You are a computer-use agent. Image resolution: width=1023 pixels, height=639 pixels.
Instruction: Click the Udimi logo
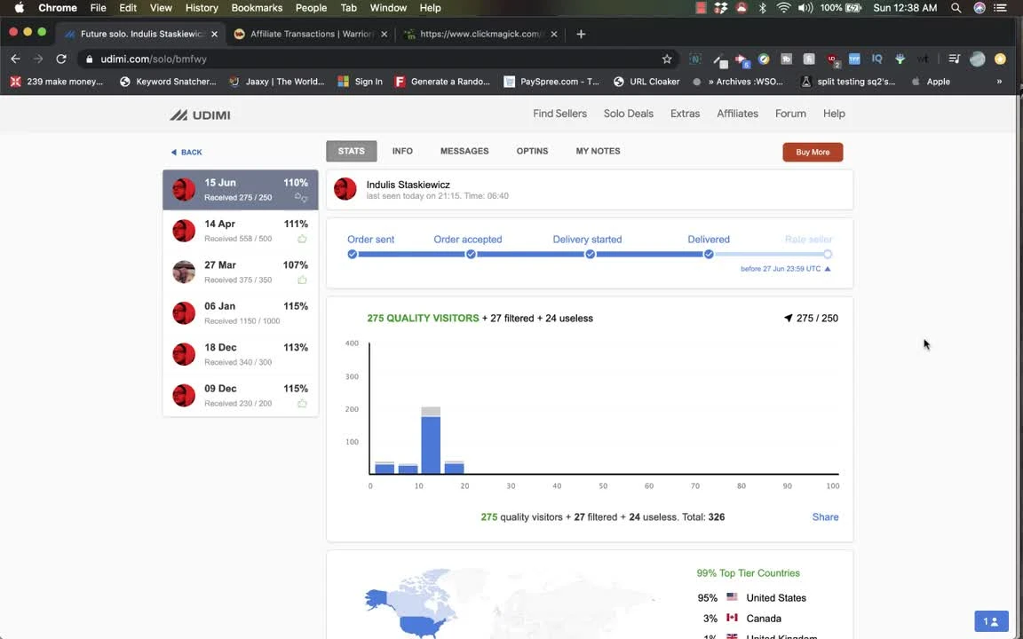tap(201, 114)
